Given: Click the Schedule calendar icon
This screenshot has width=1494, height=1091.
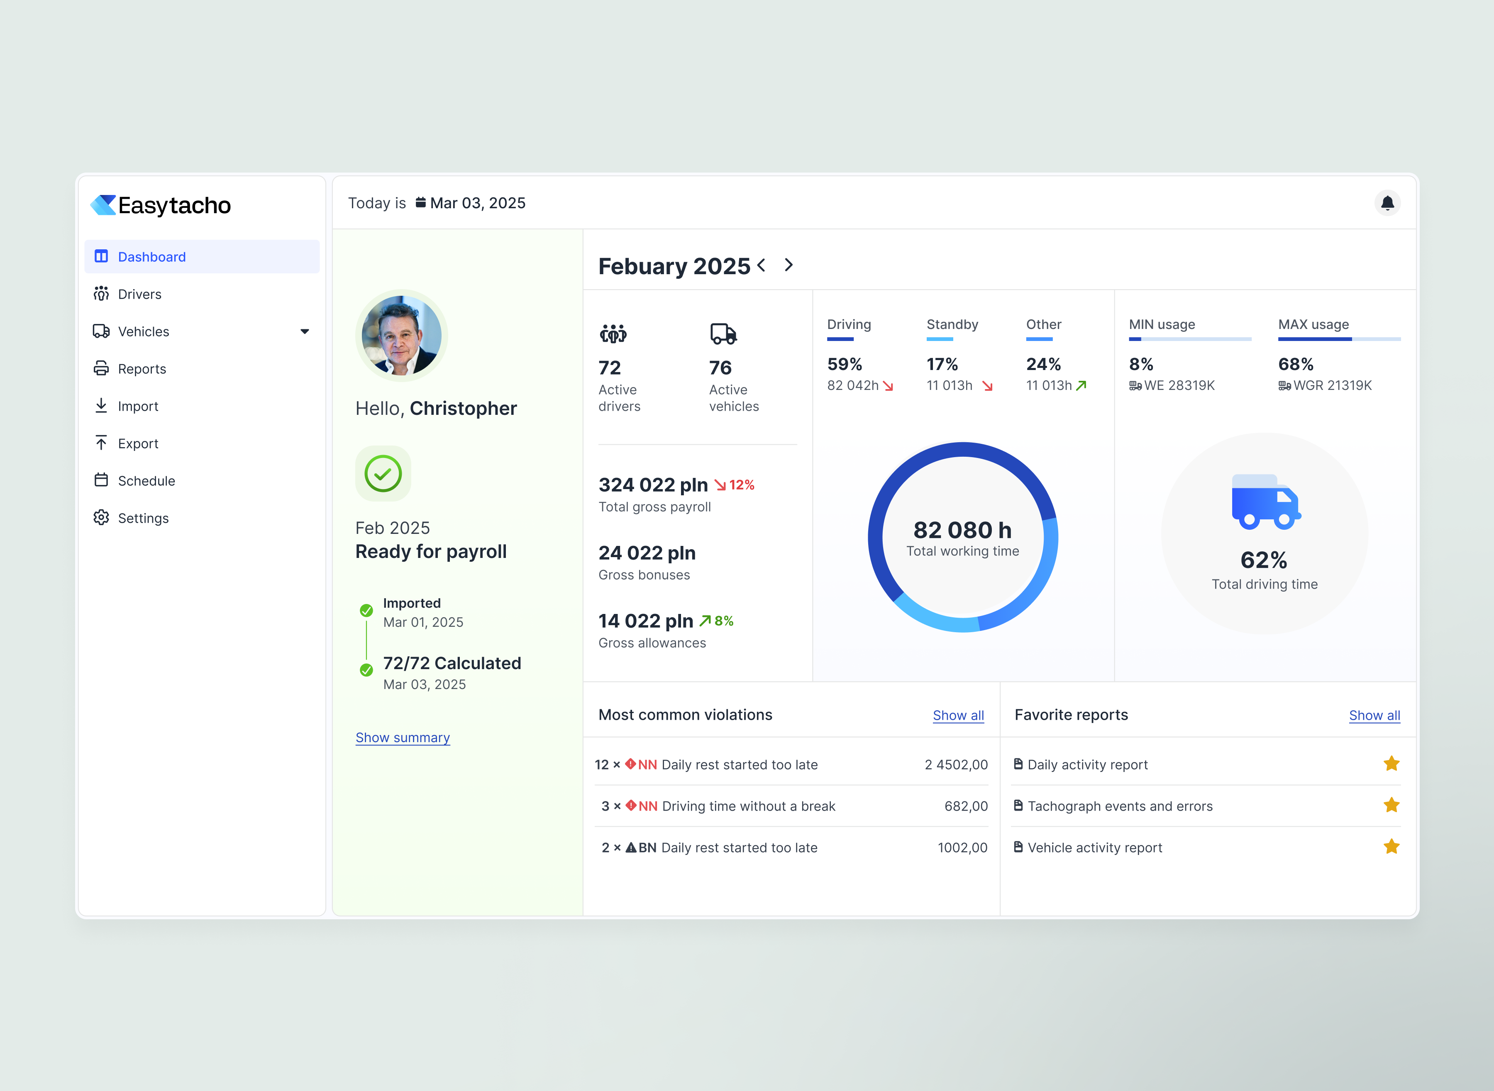Looking at the screenshot, I should pyautogui.click(x=101, y=480).
